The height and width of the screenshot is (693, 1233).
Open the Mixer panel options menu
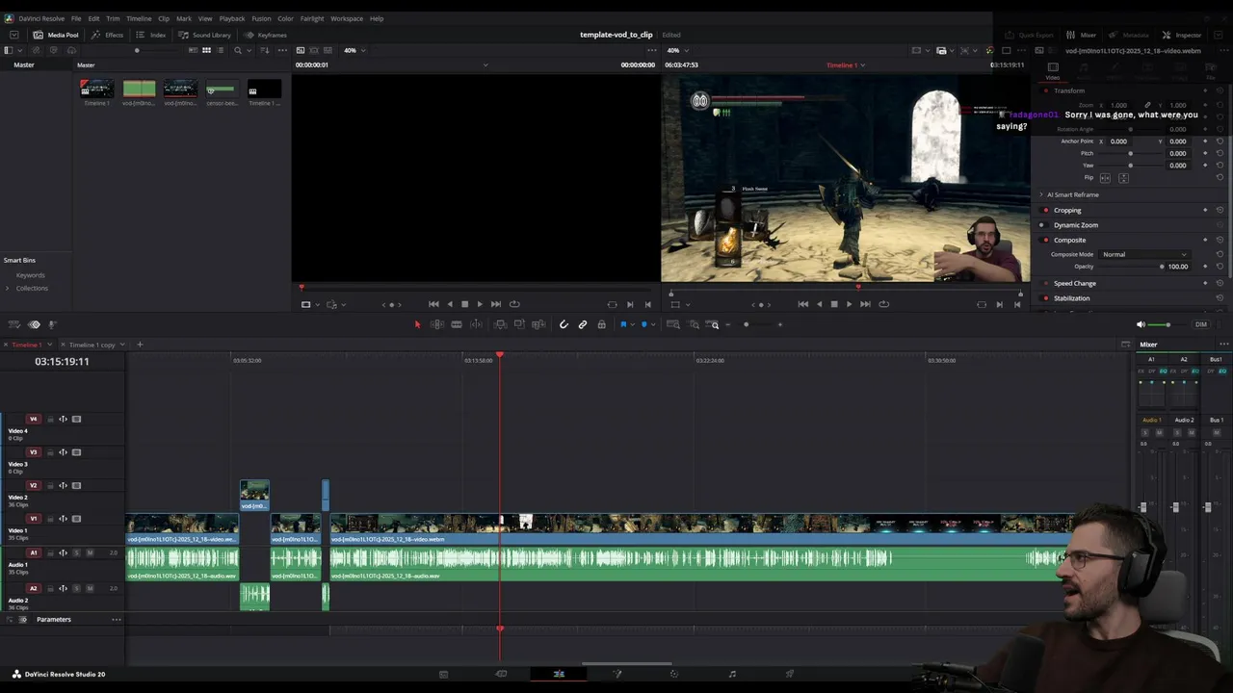tap(1224, 345)
